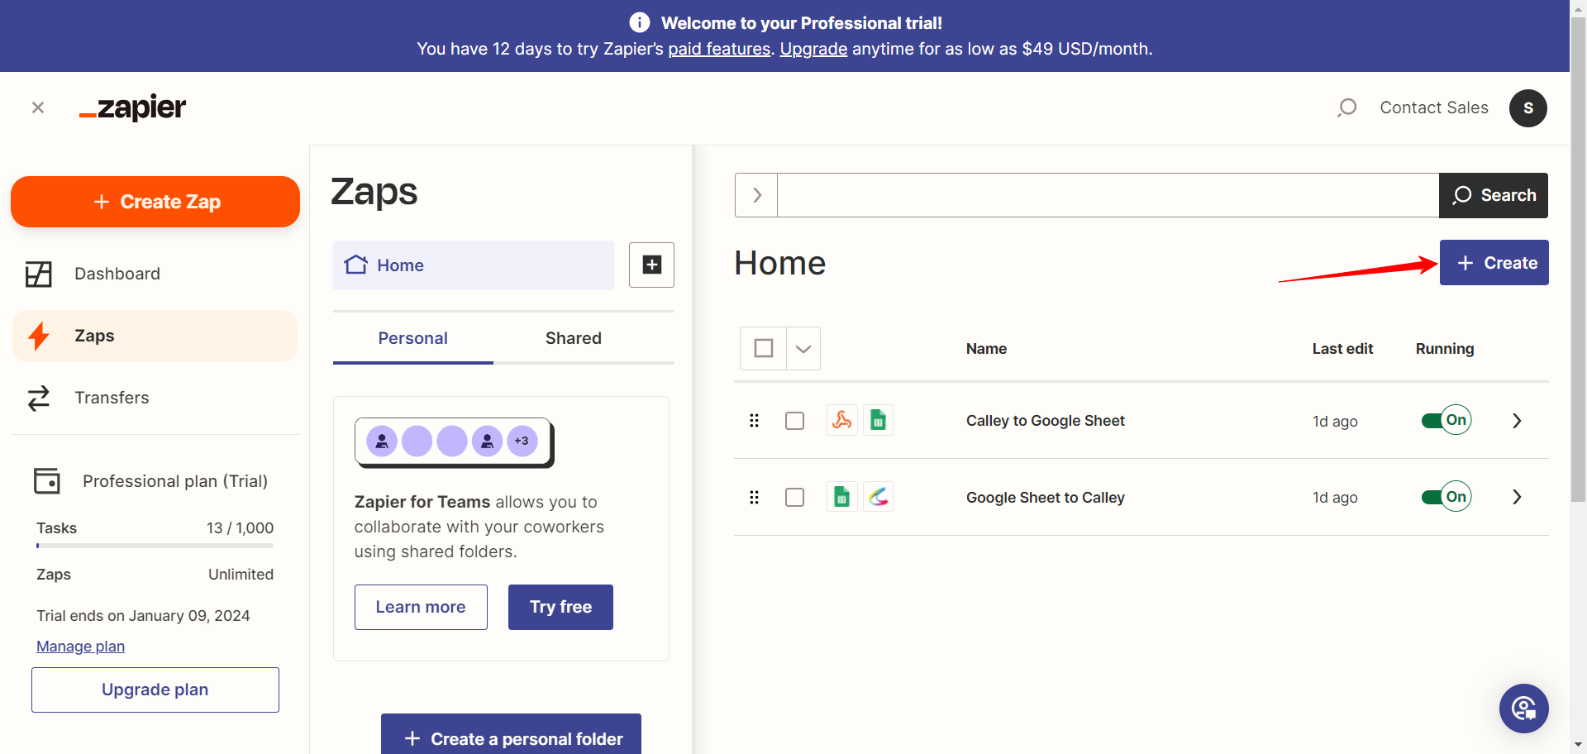Click the blue Create button

point(1494,263)
